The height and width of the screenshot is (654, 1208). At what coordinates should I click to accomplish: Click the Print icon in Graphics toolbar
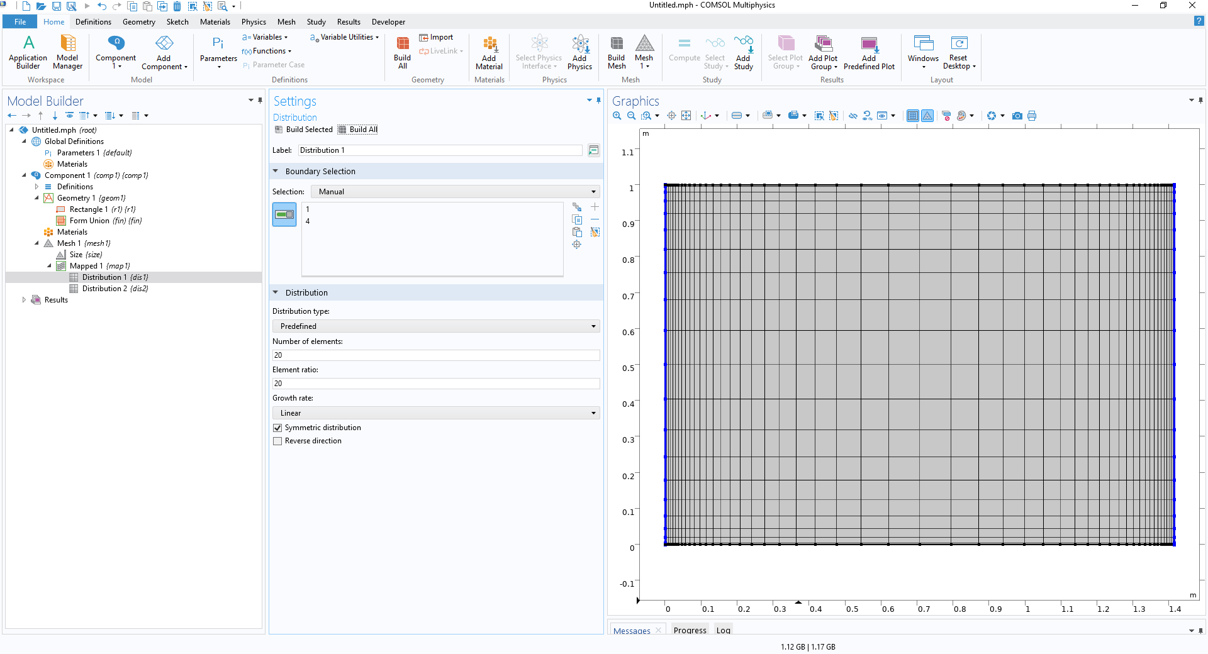coord(1032,116)
